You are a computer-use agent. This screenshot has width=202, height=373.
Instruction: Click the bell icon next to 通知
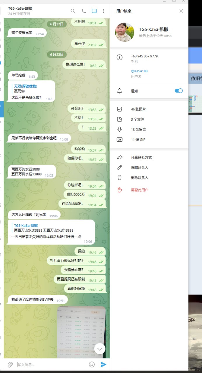tap(120, 91)
